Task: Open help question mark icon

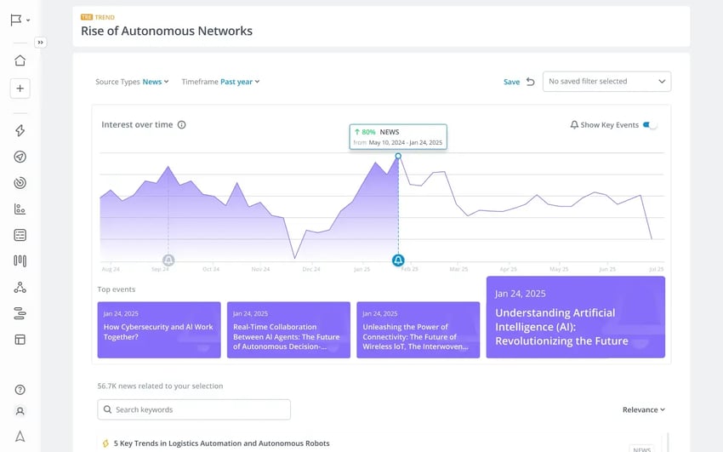Action: (20, 390)
